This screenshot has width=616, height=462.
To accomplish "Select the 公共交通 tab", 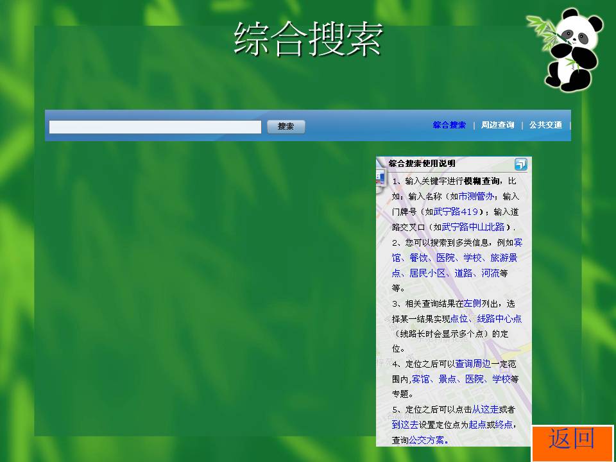I will pos(545,125).
